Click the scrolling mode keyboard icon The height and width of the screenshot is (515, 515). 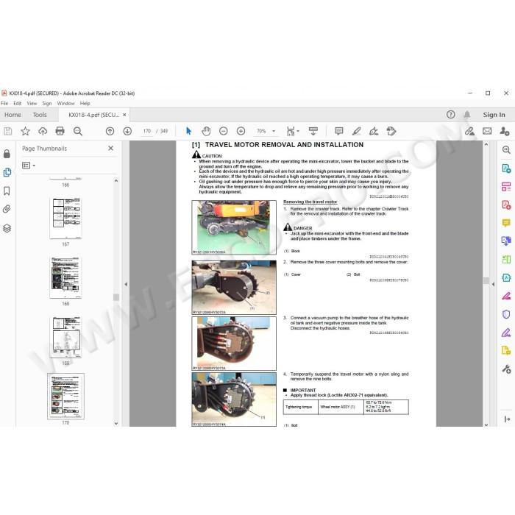point(313,132)
